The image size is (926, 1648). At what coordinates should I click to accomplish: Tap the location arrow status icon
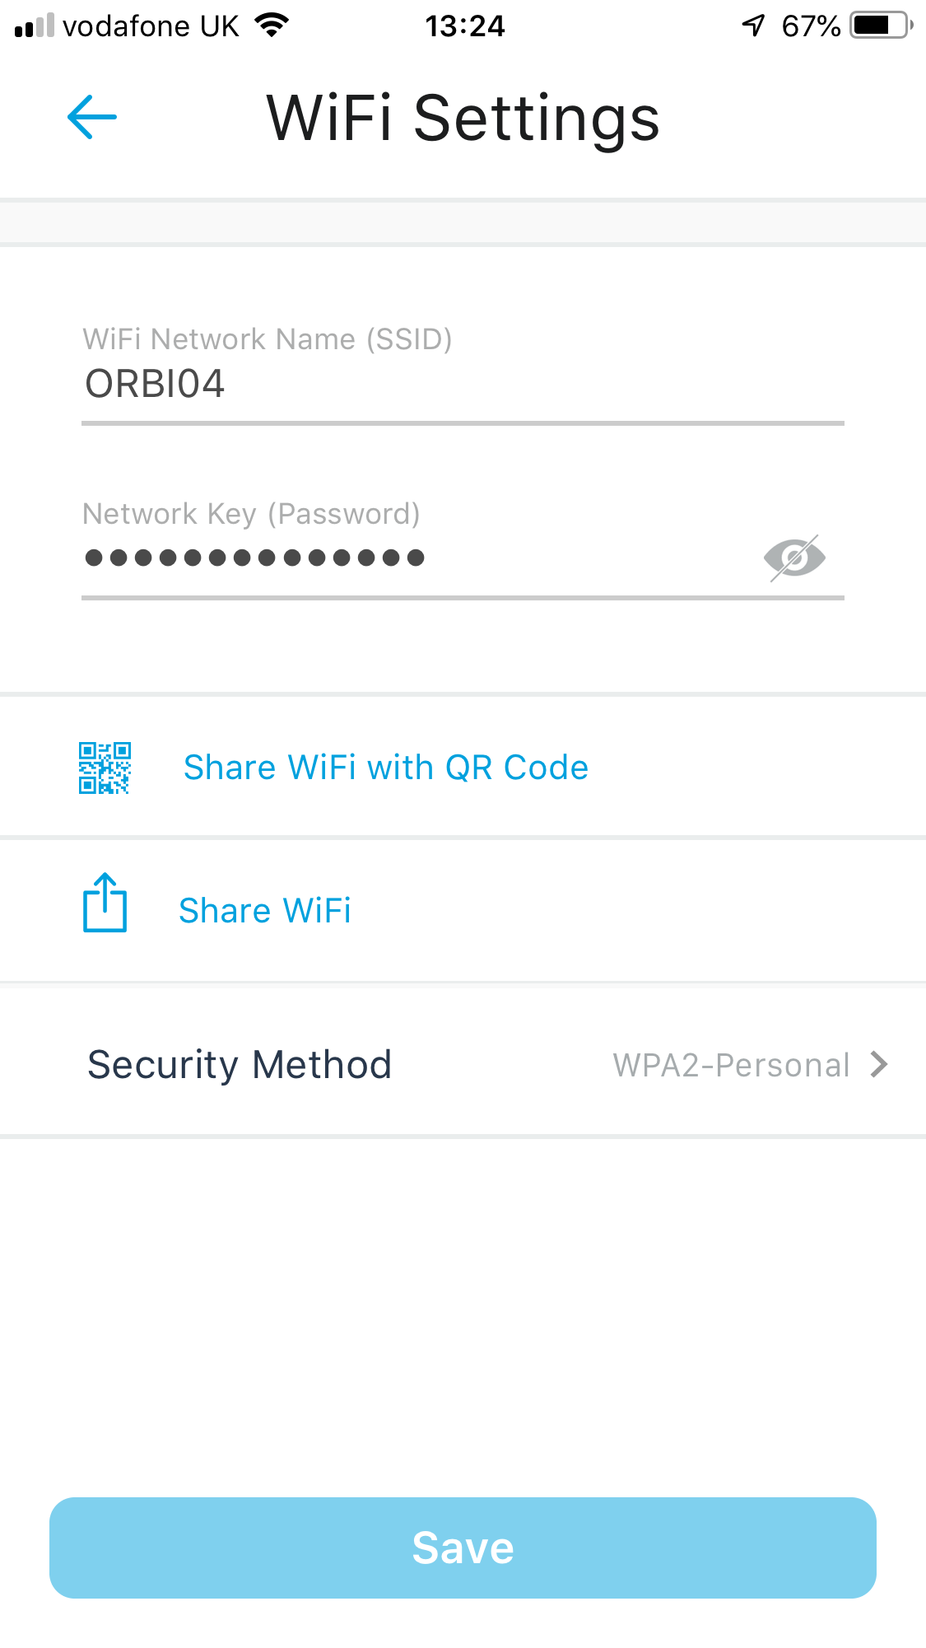click(753, 26)
